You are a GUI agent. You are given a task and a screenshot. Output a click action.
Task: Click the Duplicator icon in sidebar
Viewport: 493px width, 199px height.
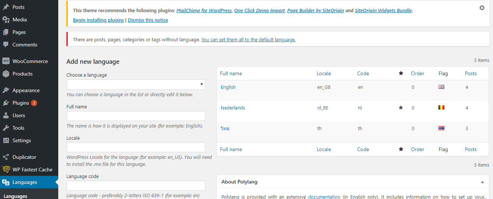pos(6,157)
